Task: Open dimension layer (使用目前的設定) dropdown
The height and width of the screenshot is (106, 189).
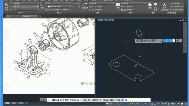Action: click(x=60, y=6)
